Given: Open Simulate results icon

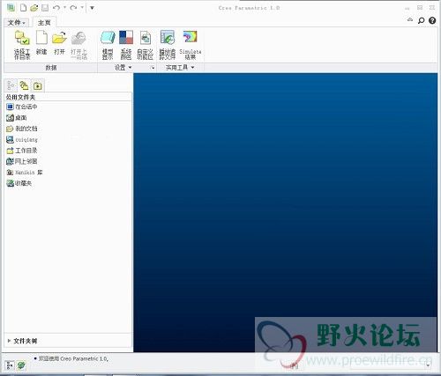Looking at the screenshot, I should [191, 45].
